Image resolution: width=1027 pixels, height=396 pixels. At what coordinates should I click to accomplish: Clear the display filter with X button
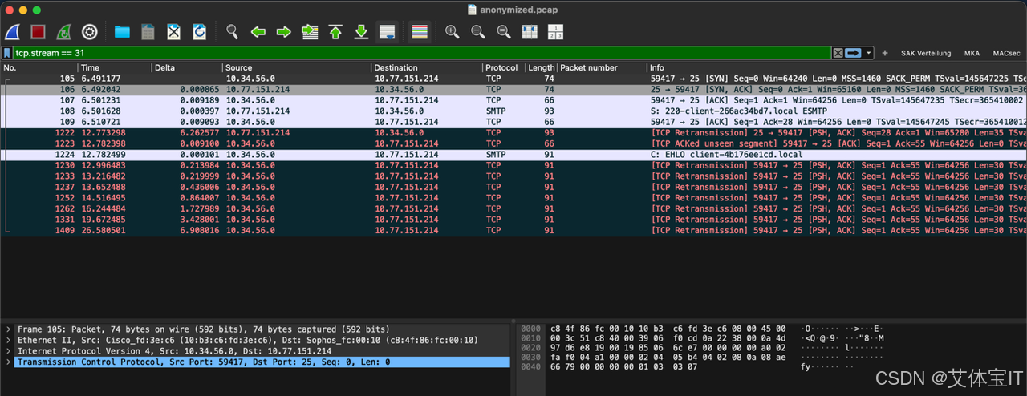pyautogui.click(x=838, y=53)
